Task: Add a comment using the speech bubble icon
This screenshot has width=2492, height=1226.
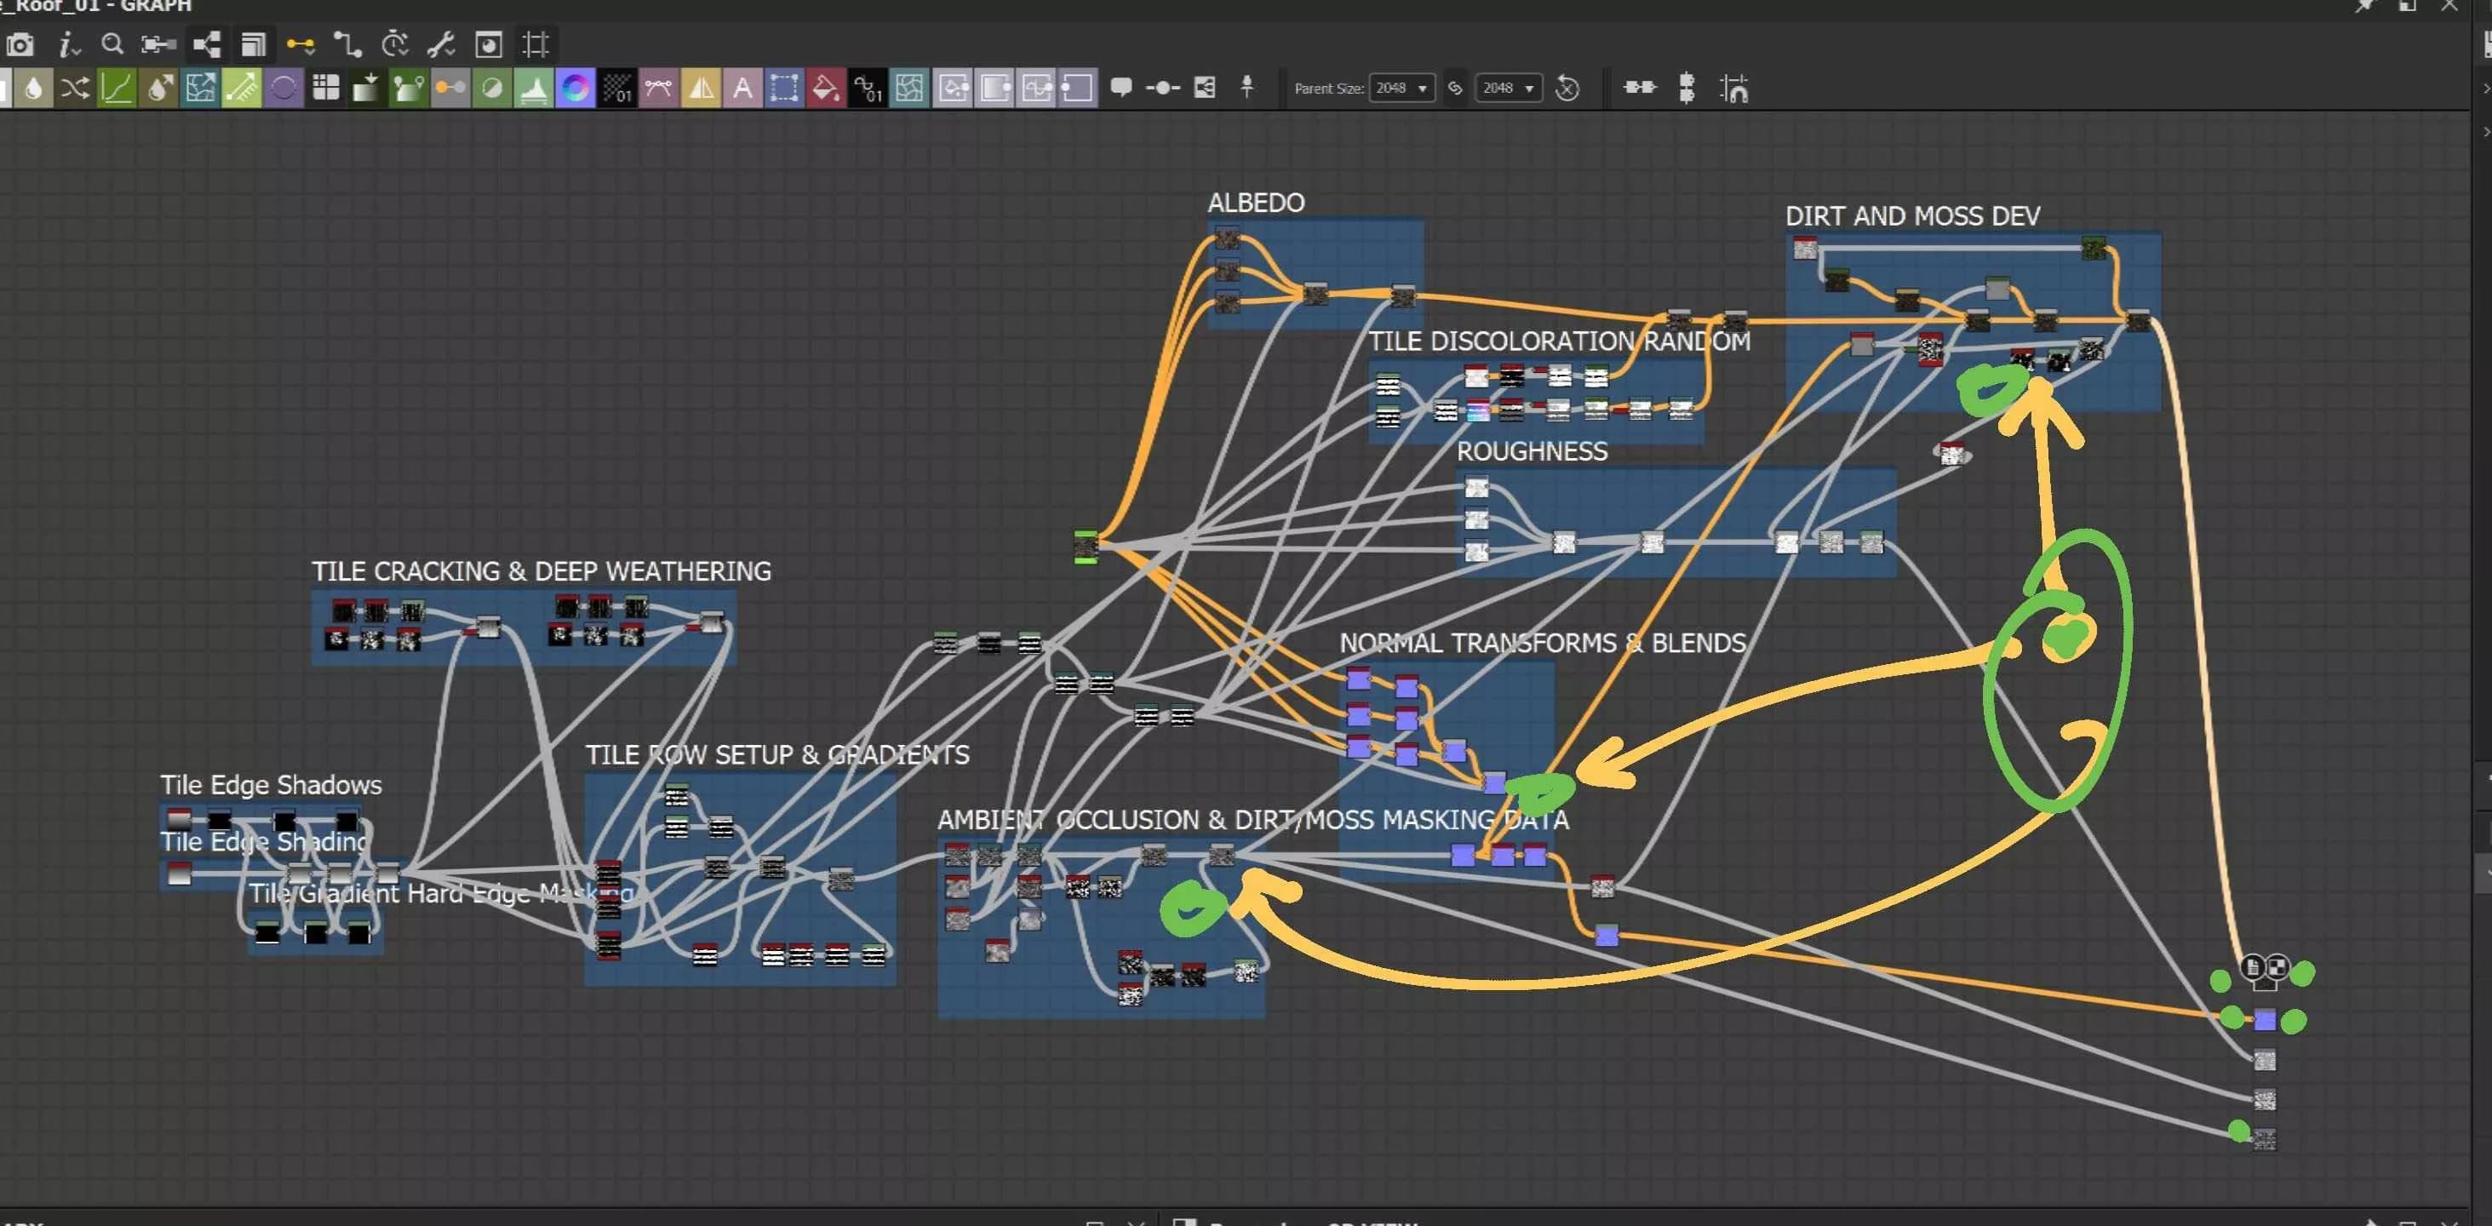Action: tap(1121, 88)
